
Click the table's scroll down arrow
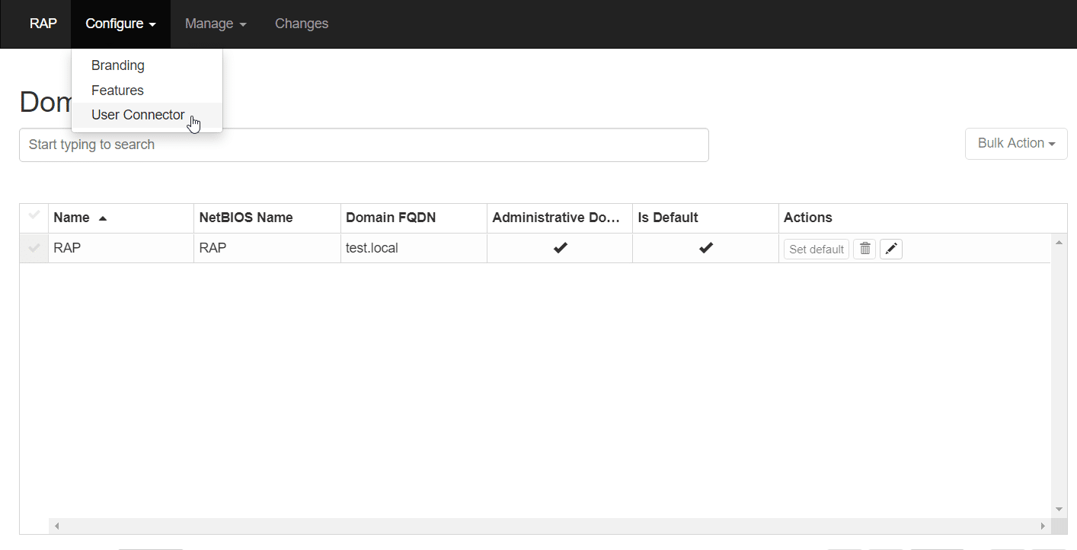click(1058, 509)
